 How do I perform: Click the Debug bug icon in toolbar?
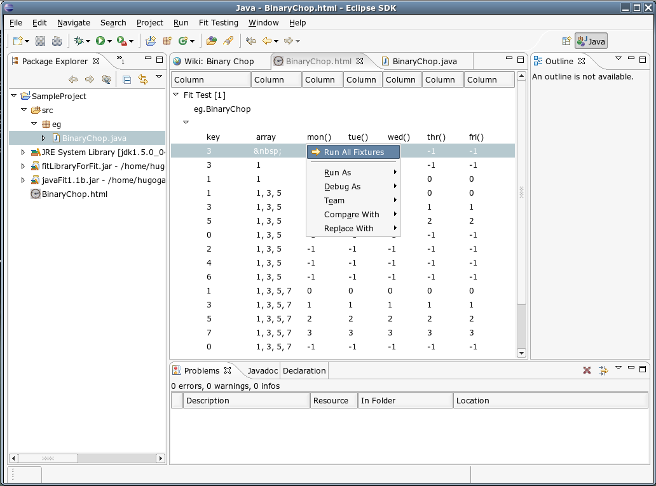point(79,41)
